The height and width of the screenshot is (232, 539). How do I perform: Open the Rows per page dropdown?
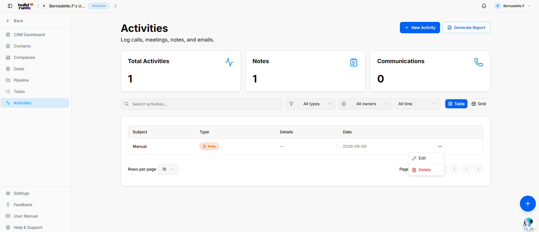coord(168,169)
